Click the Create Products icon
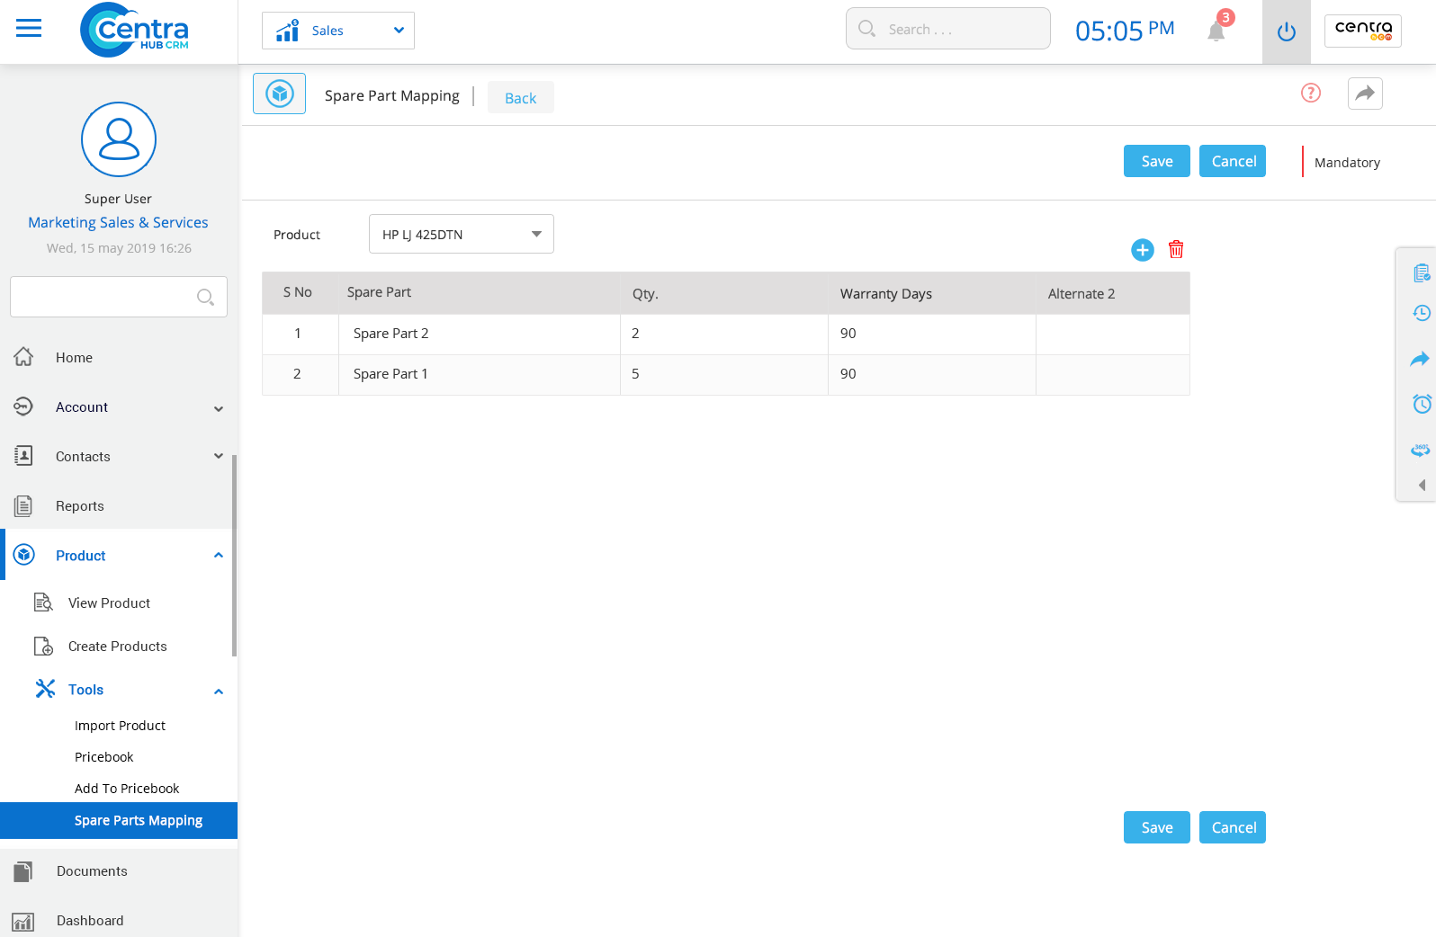The height and width of the screenshot is (937, 1436). coord(43,646)
